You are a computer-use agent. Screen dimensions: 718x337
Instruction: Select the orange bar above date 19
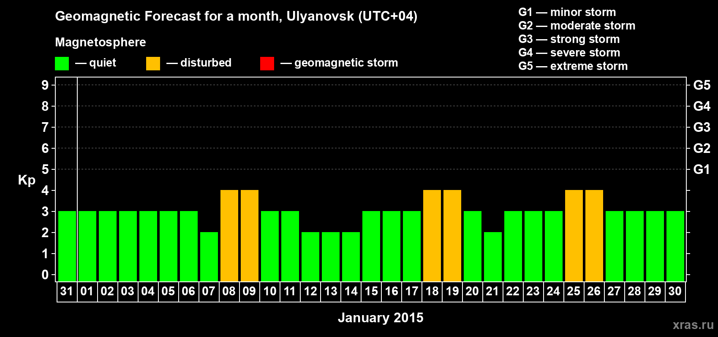tap(452, 235)
